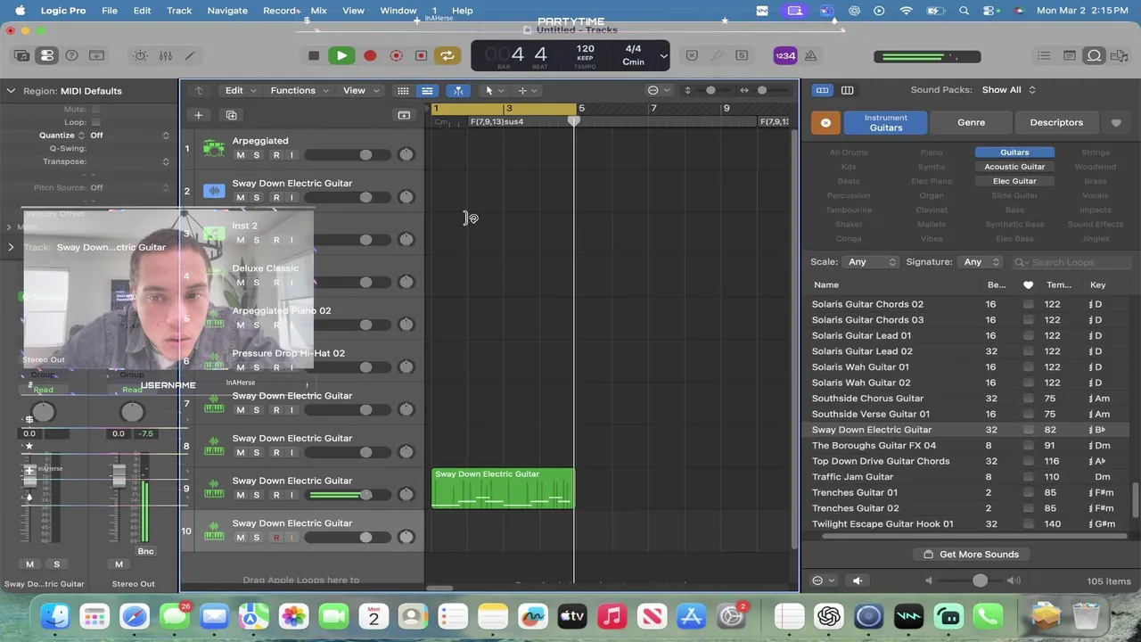Record-enable the Arpeggiated track
The image size is (1141, 642).
click(x=276, y=155)
